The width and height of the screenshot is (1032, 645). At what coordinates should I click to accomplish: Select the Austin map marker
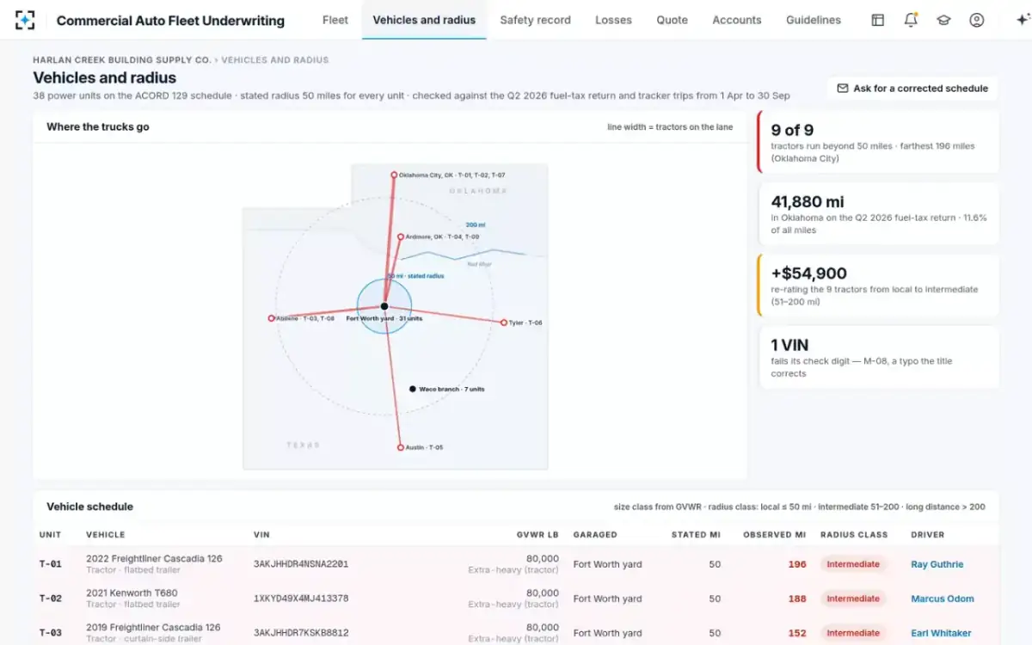(x=401, y=447)
